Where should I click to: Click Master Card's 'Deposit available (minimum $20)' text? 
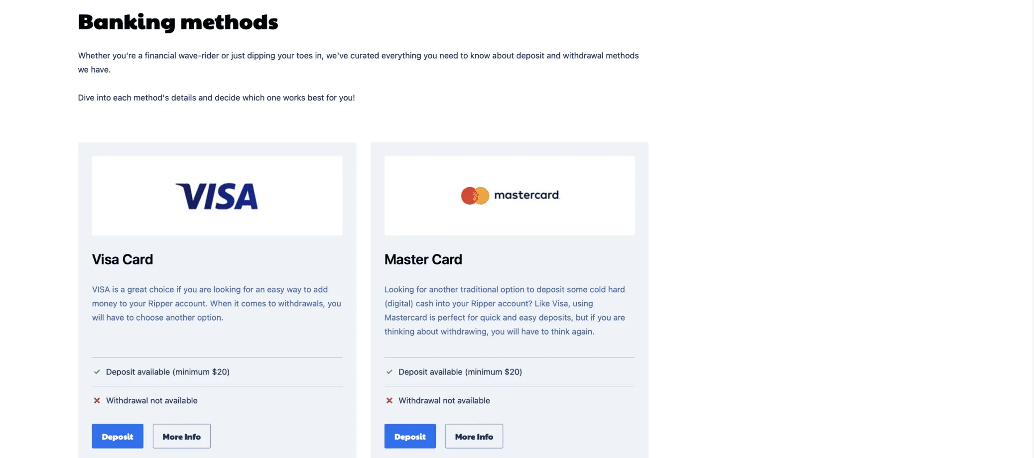click(460, 372)
